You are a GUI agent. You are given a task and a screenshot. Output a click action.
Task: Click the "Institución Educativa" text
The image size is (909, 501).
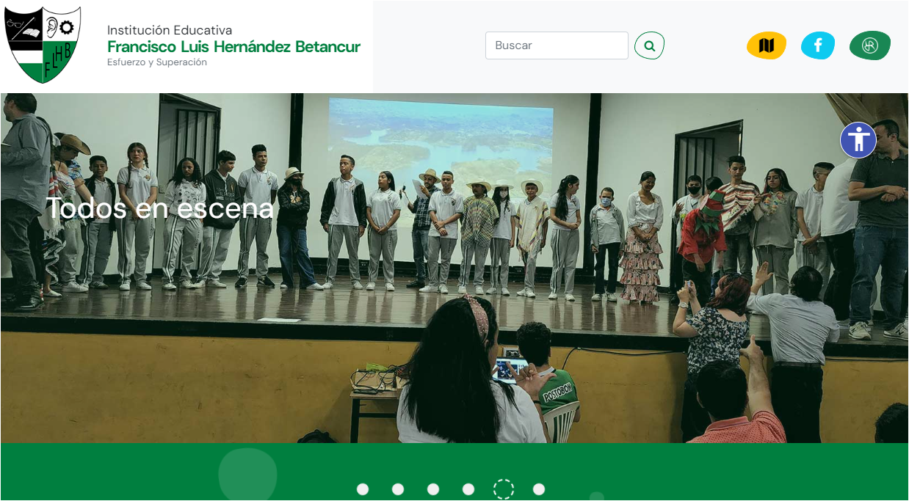pyautogui.click(x=170, y=30)
